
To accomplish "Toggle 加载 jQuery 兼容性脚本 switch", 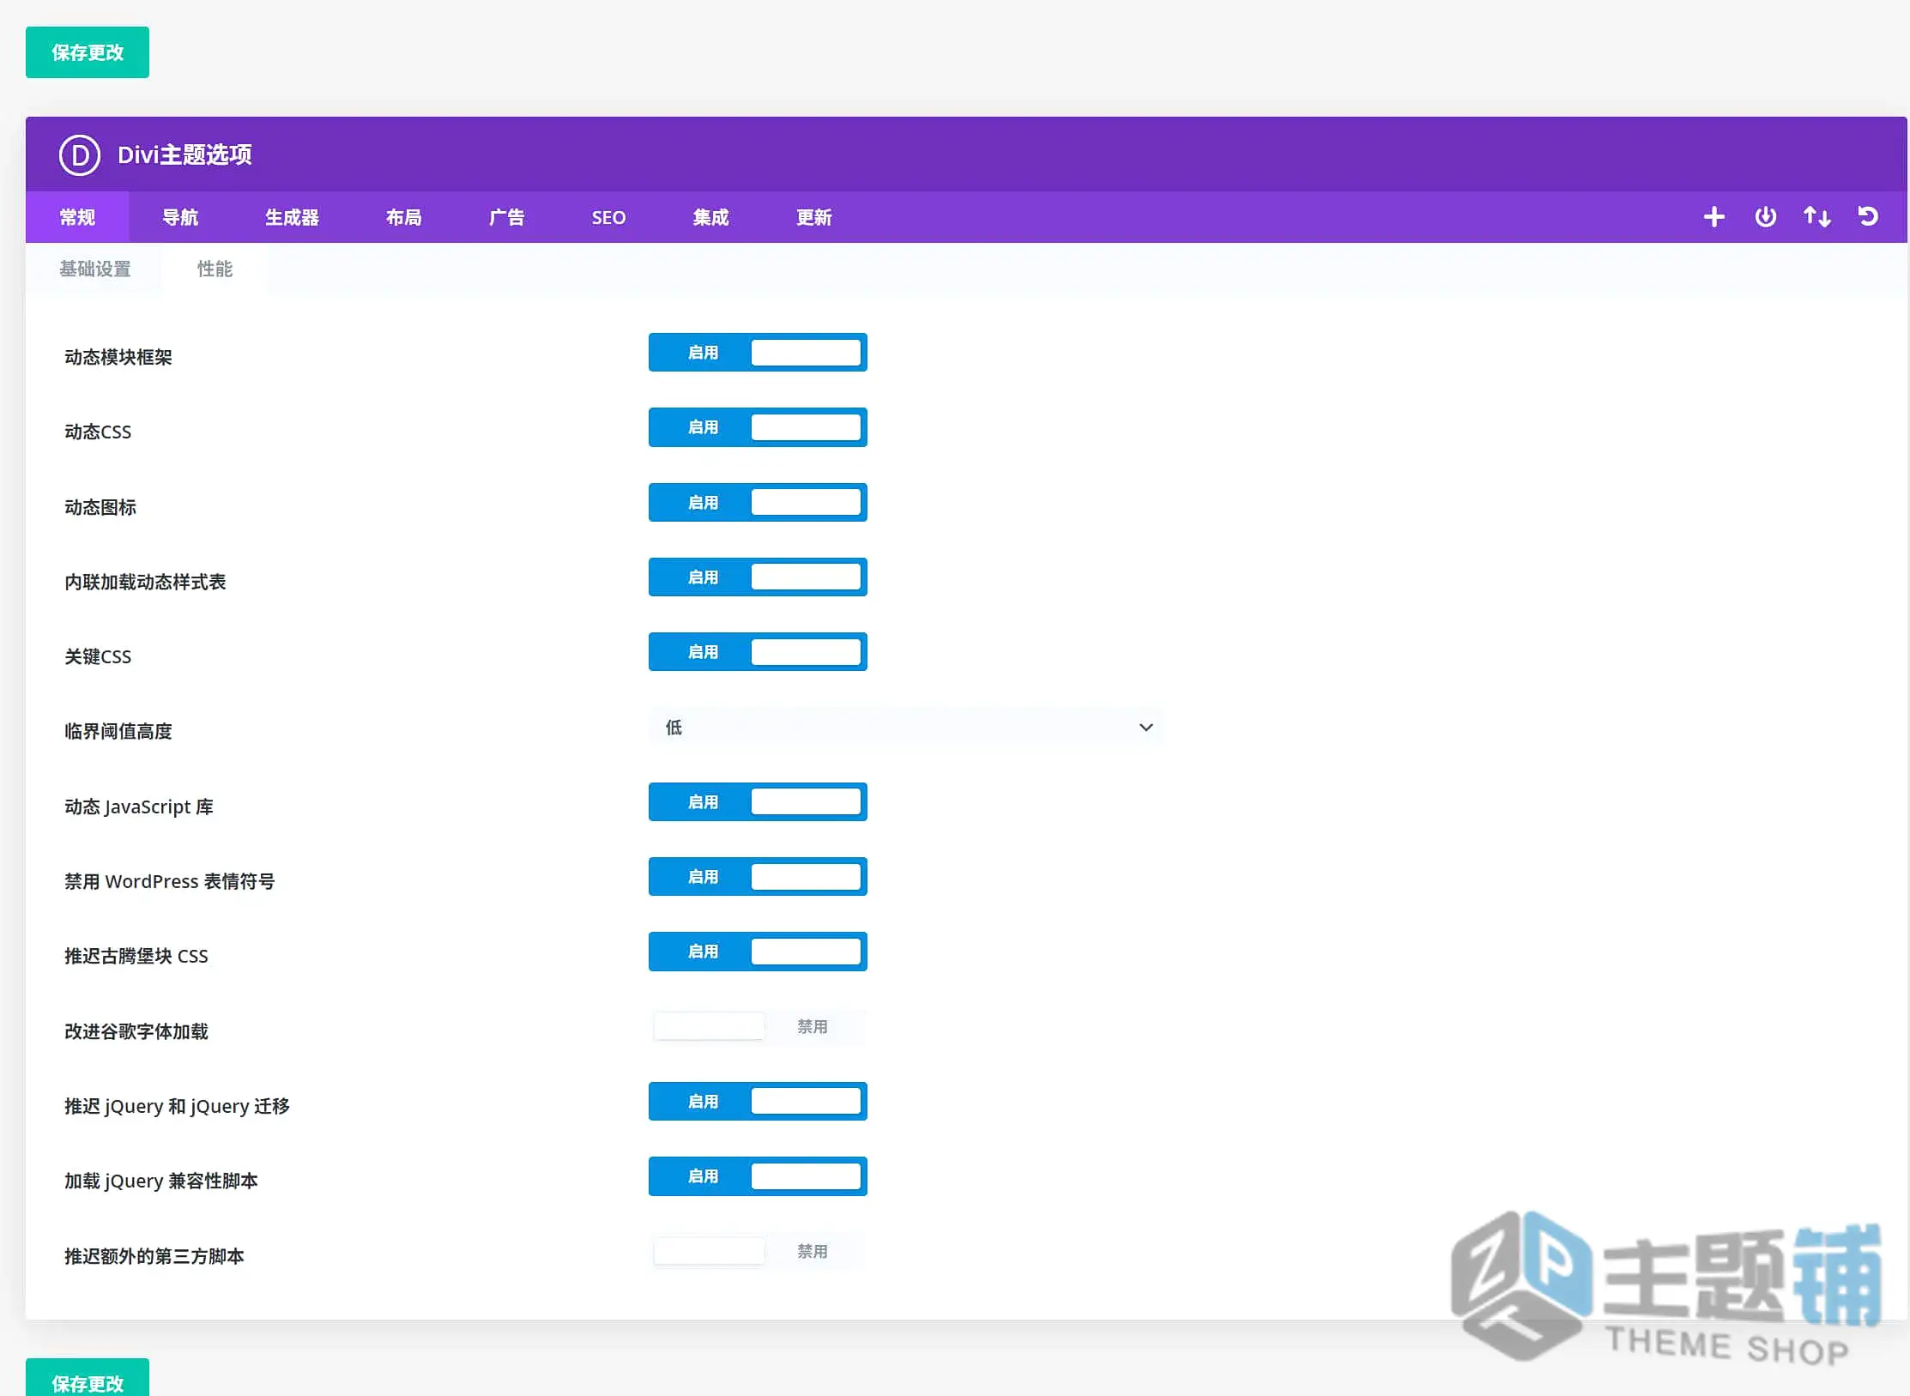I will [x=758, y=1176].
